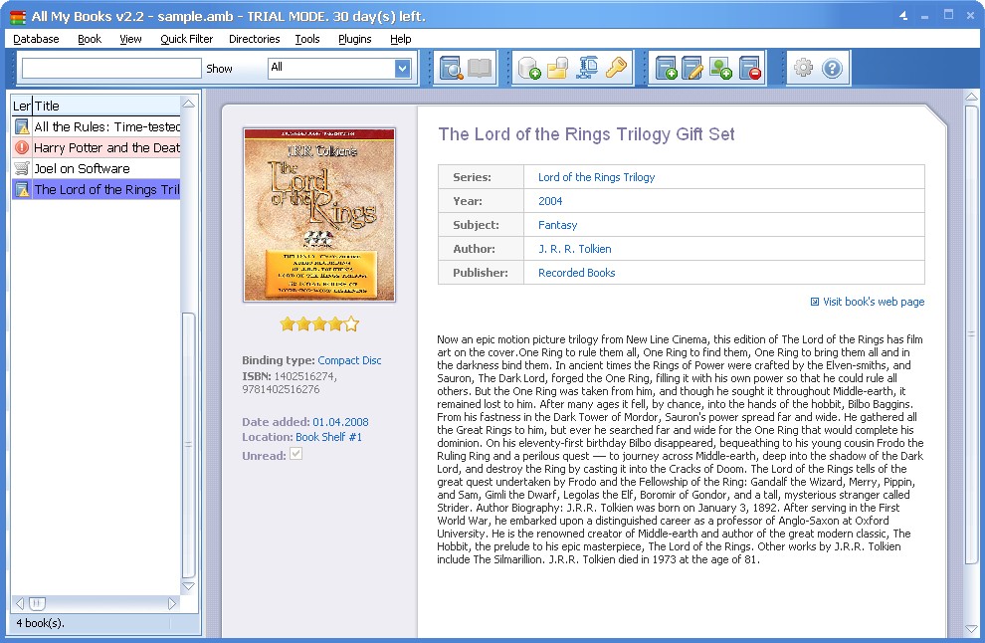This screenshot has height=643, width=985.
Task: Click the status icon beside The Lord of the Rings
Action: click(x=22, y=189)
